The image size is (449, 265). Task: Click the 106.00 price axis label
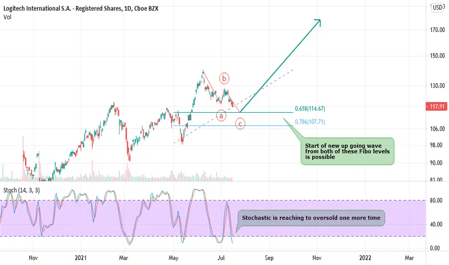437,129
